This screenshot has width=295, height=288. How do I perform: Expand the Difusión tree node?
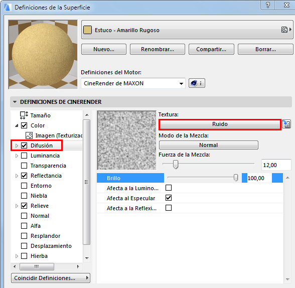(17, 146)
